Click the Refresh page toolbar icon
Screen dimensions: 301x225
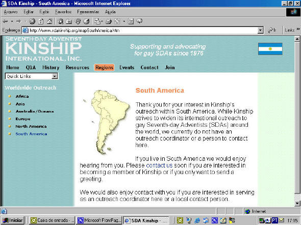(41, 21)
